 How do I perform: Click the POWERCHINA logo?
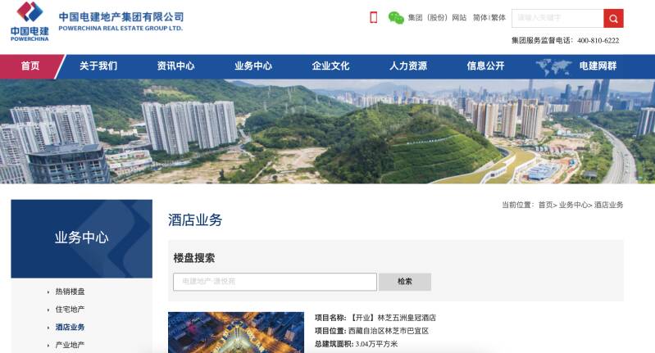click(30, 21)
